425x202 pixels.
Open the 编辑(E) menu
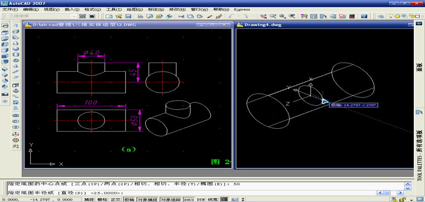[x=31, y=10]
